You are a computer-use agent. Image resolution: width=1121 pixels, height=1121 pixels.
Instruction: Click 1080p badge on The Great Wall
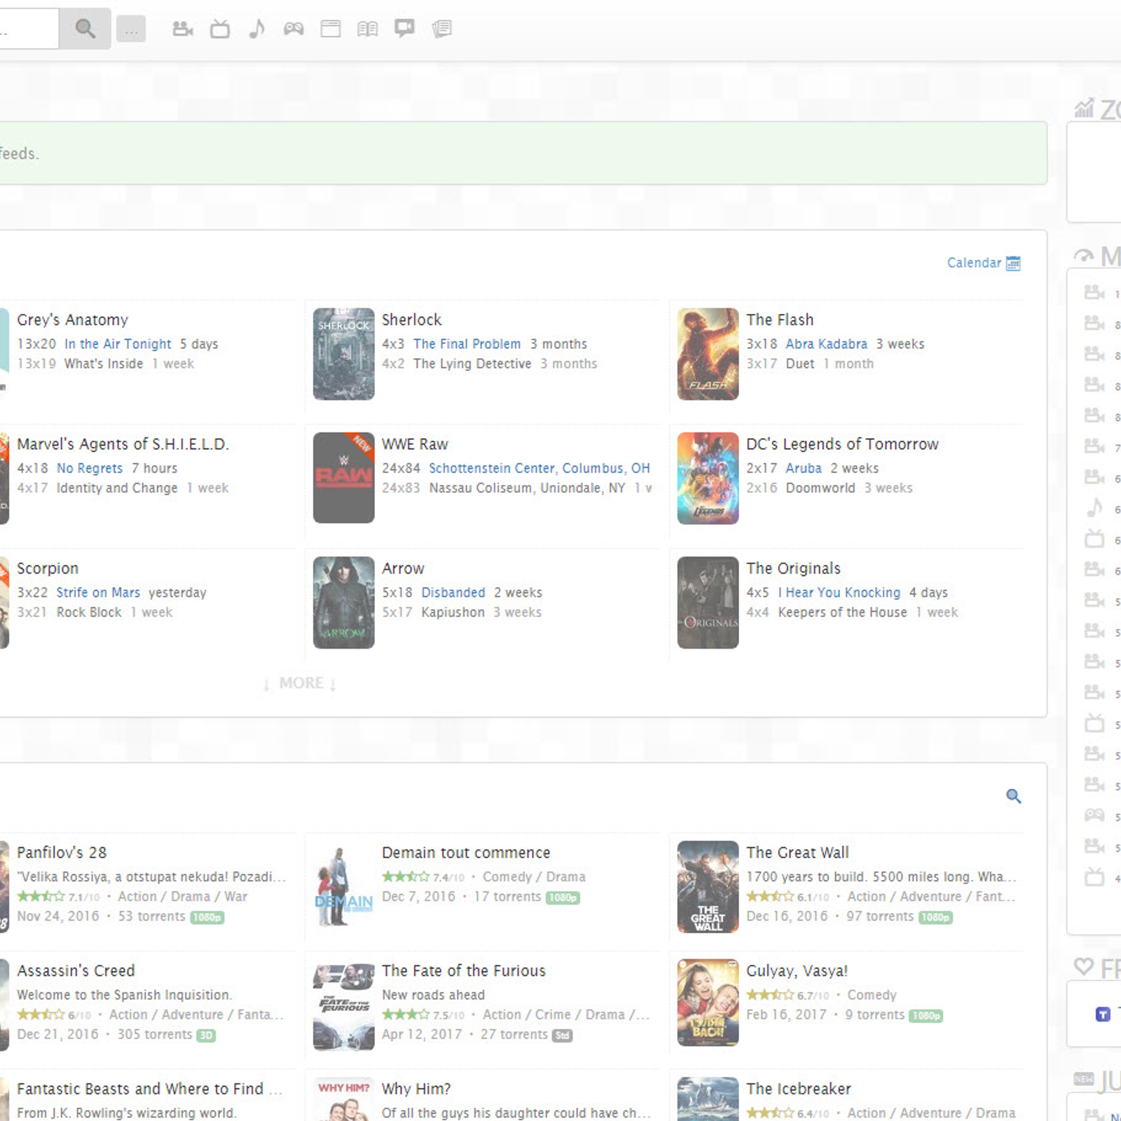(935, 917)
